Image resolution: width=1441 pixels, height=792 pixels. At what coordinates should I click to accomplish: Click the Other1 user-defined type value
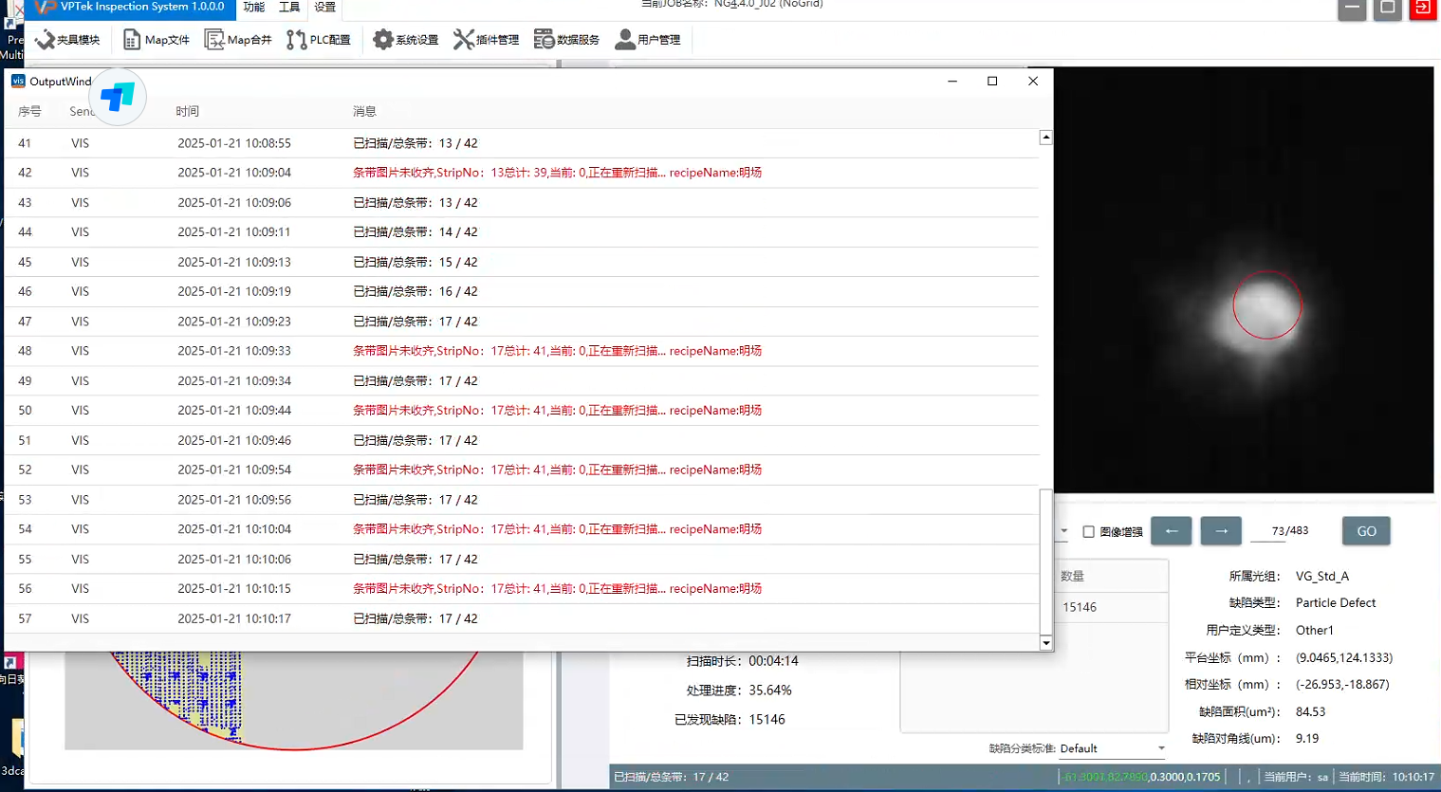click(1315, 631)
